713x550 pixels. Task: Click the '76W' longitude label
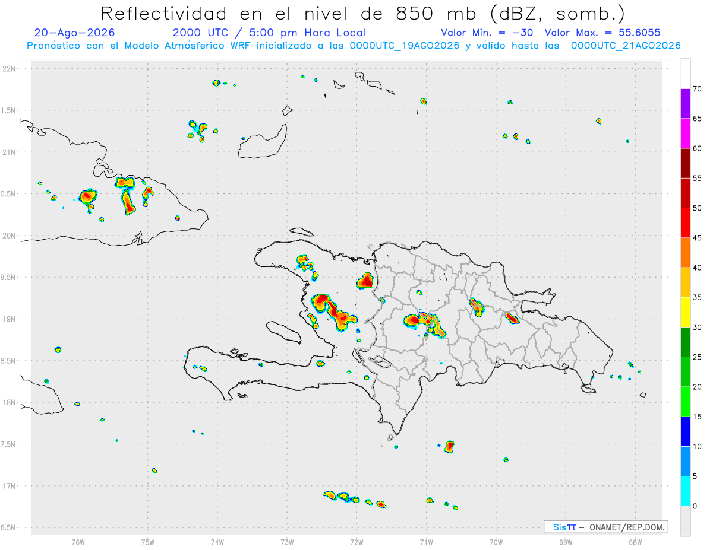pos(78,542)
